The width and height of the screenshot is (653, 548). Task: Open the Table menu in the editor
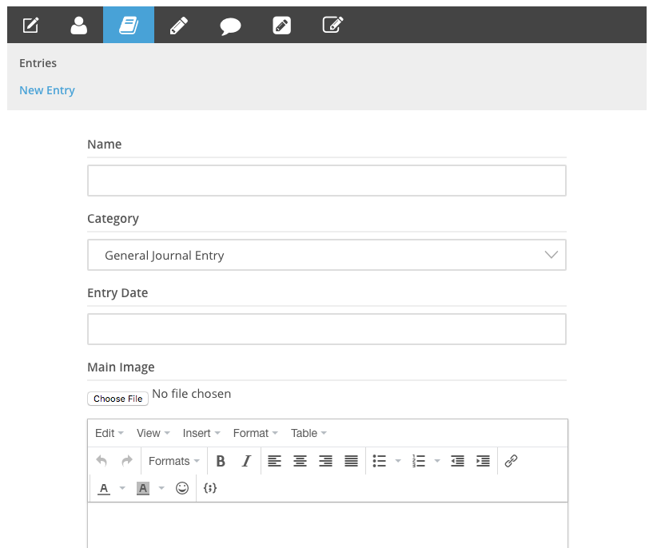coord(309,433)
